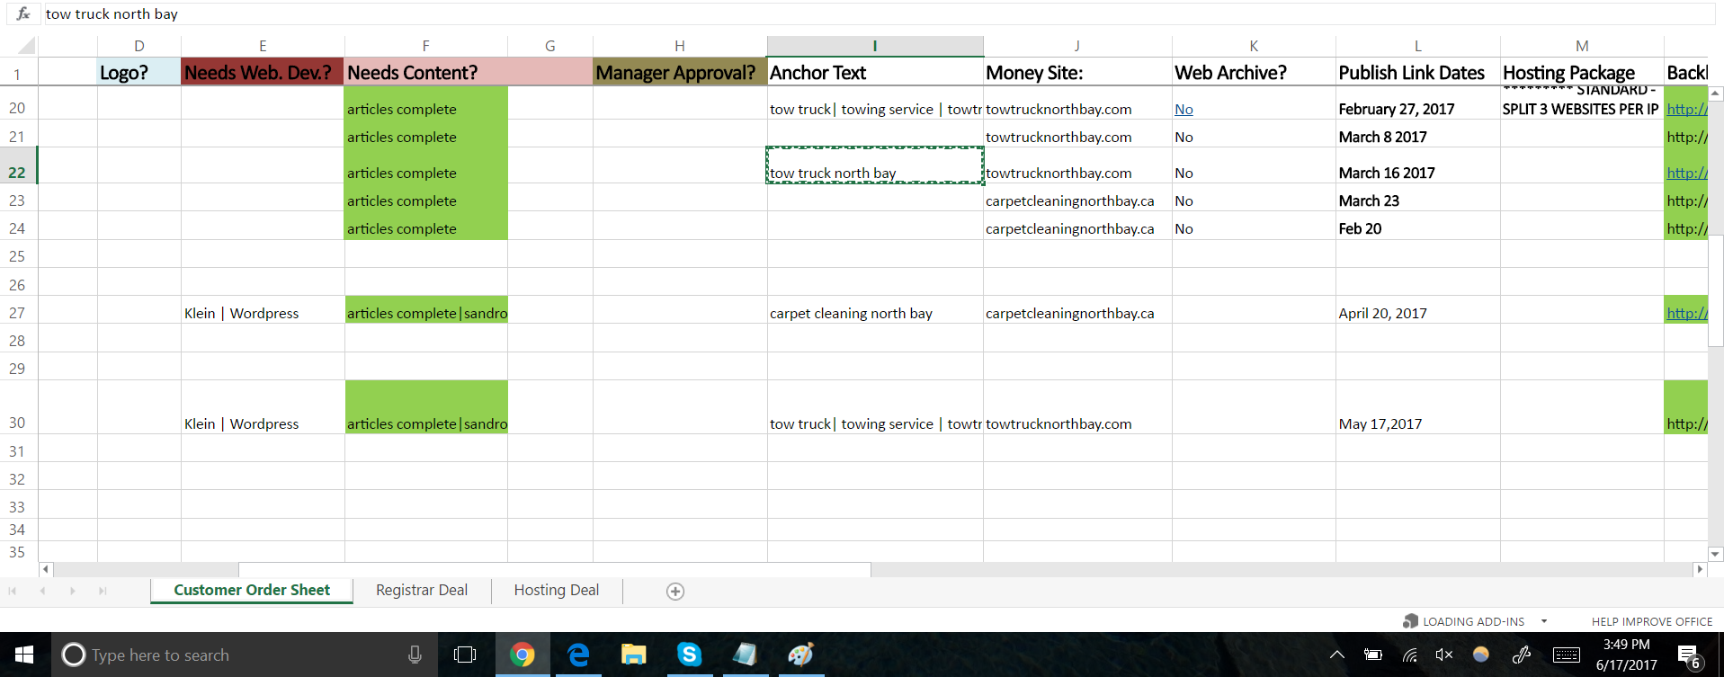Click the Task View icon

(465, 655)
